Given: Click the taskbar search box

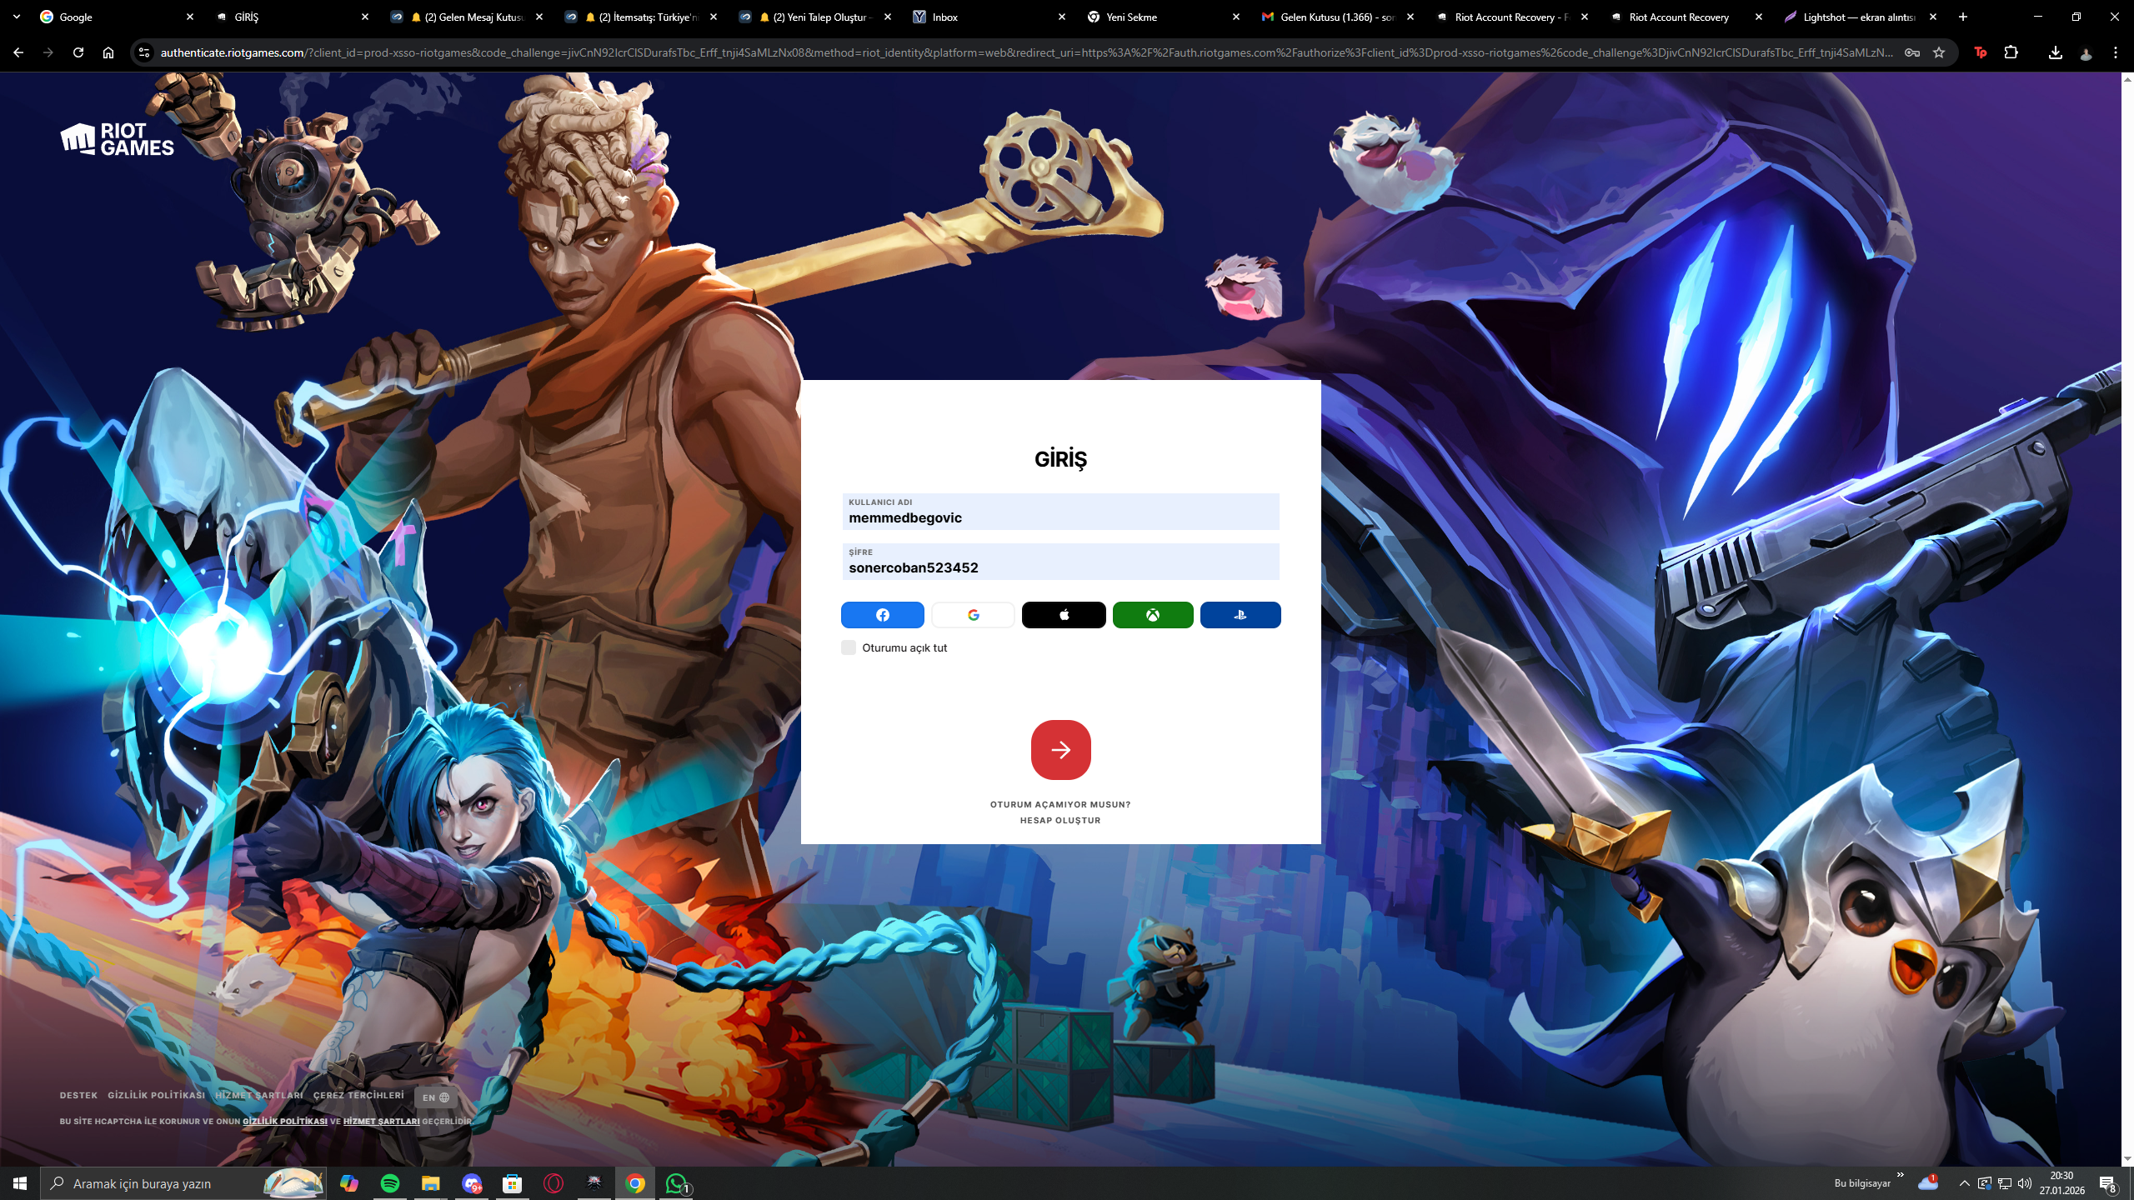Looking at the screenshot, I should coord(183,1183).
